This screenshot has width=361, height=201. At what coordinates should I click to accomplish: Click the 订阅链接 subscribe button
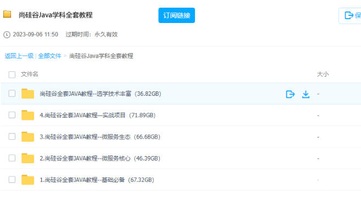pyautogui.click(x=176, y=15)
